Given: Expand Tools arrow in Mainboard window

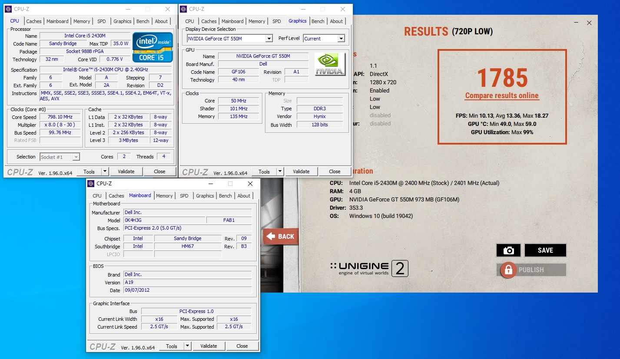Looking at the screenshot, I should (x=187, y=346).
